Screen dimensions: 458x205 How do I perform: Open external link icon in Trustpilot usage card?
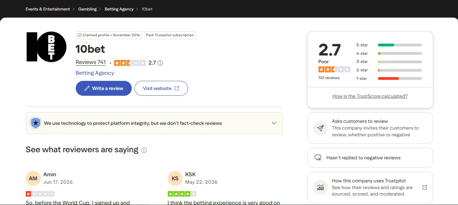pyautogui.click(x=425, y=187)
